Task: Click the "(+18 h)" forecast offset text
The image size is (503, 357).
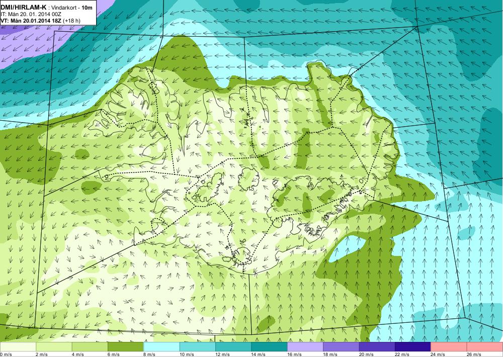Action: point(72,21)
